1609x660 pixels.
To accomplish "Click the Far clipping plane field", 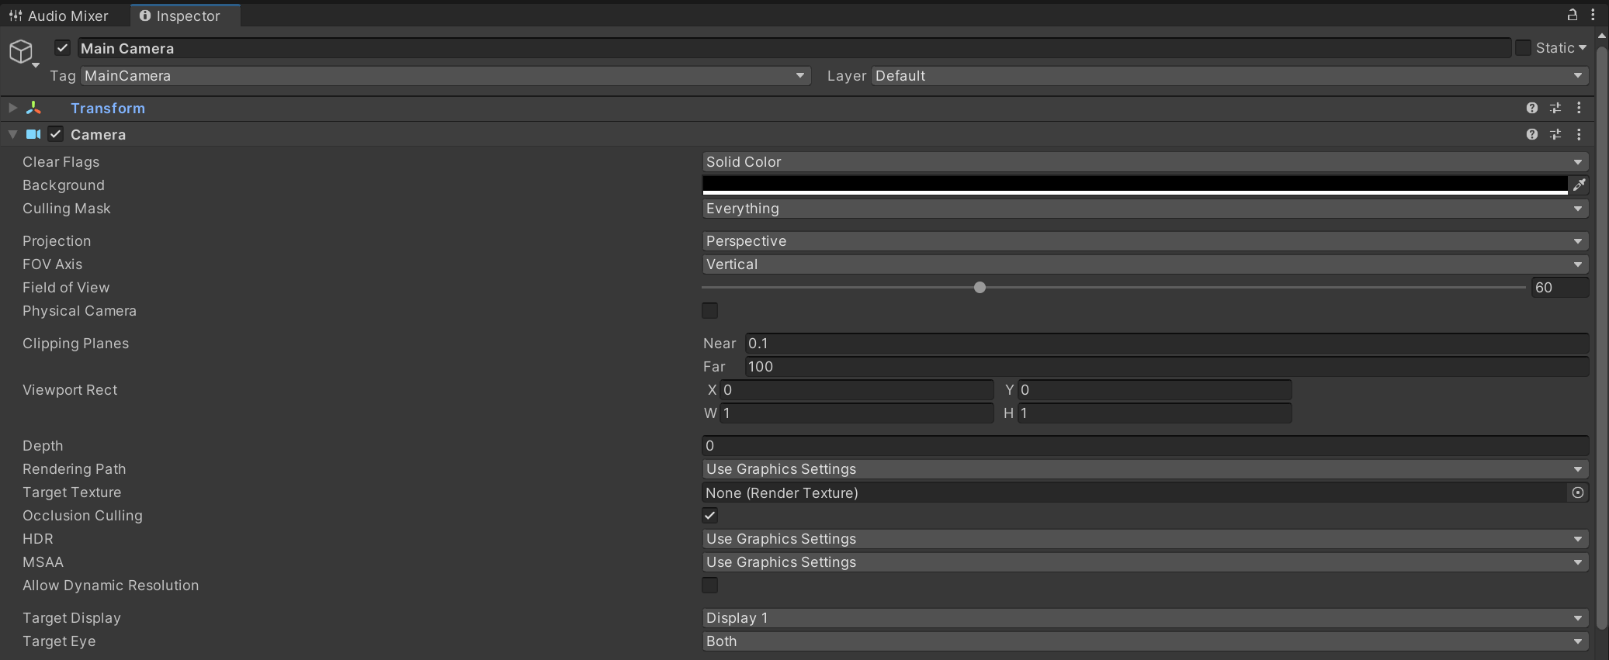I will click(x=1167, y=366).
